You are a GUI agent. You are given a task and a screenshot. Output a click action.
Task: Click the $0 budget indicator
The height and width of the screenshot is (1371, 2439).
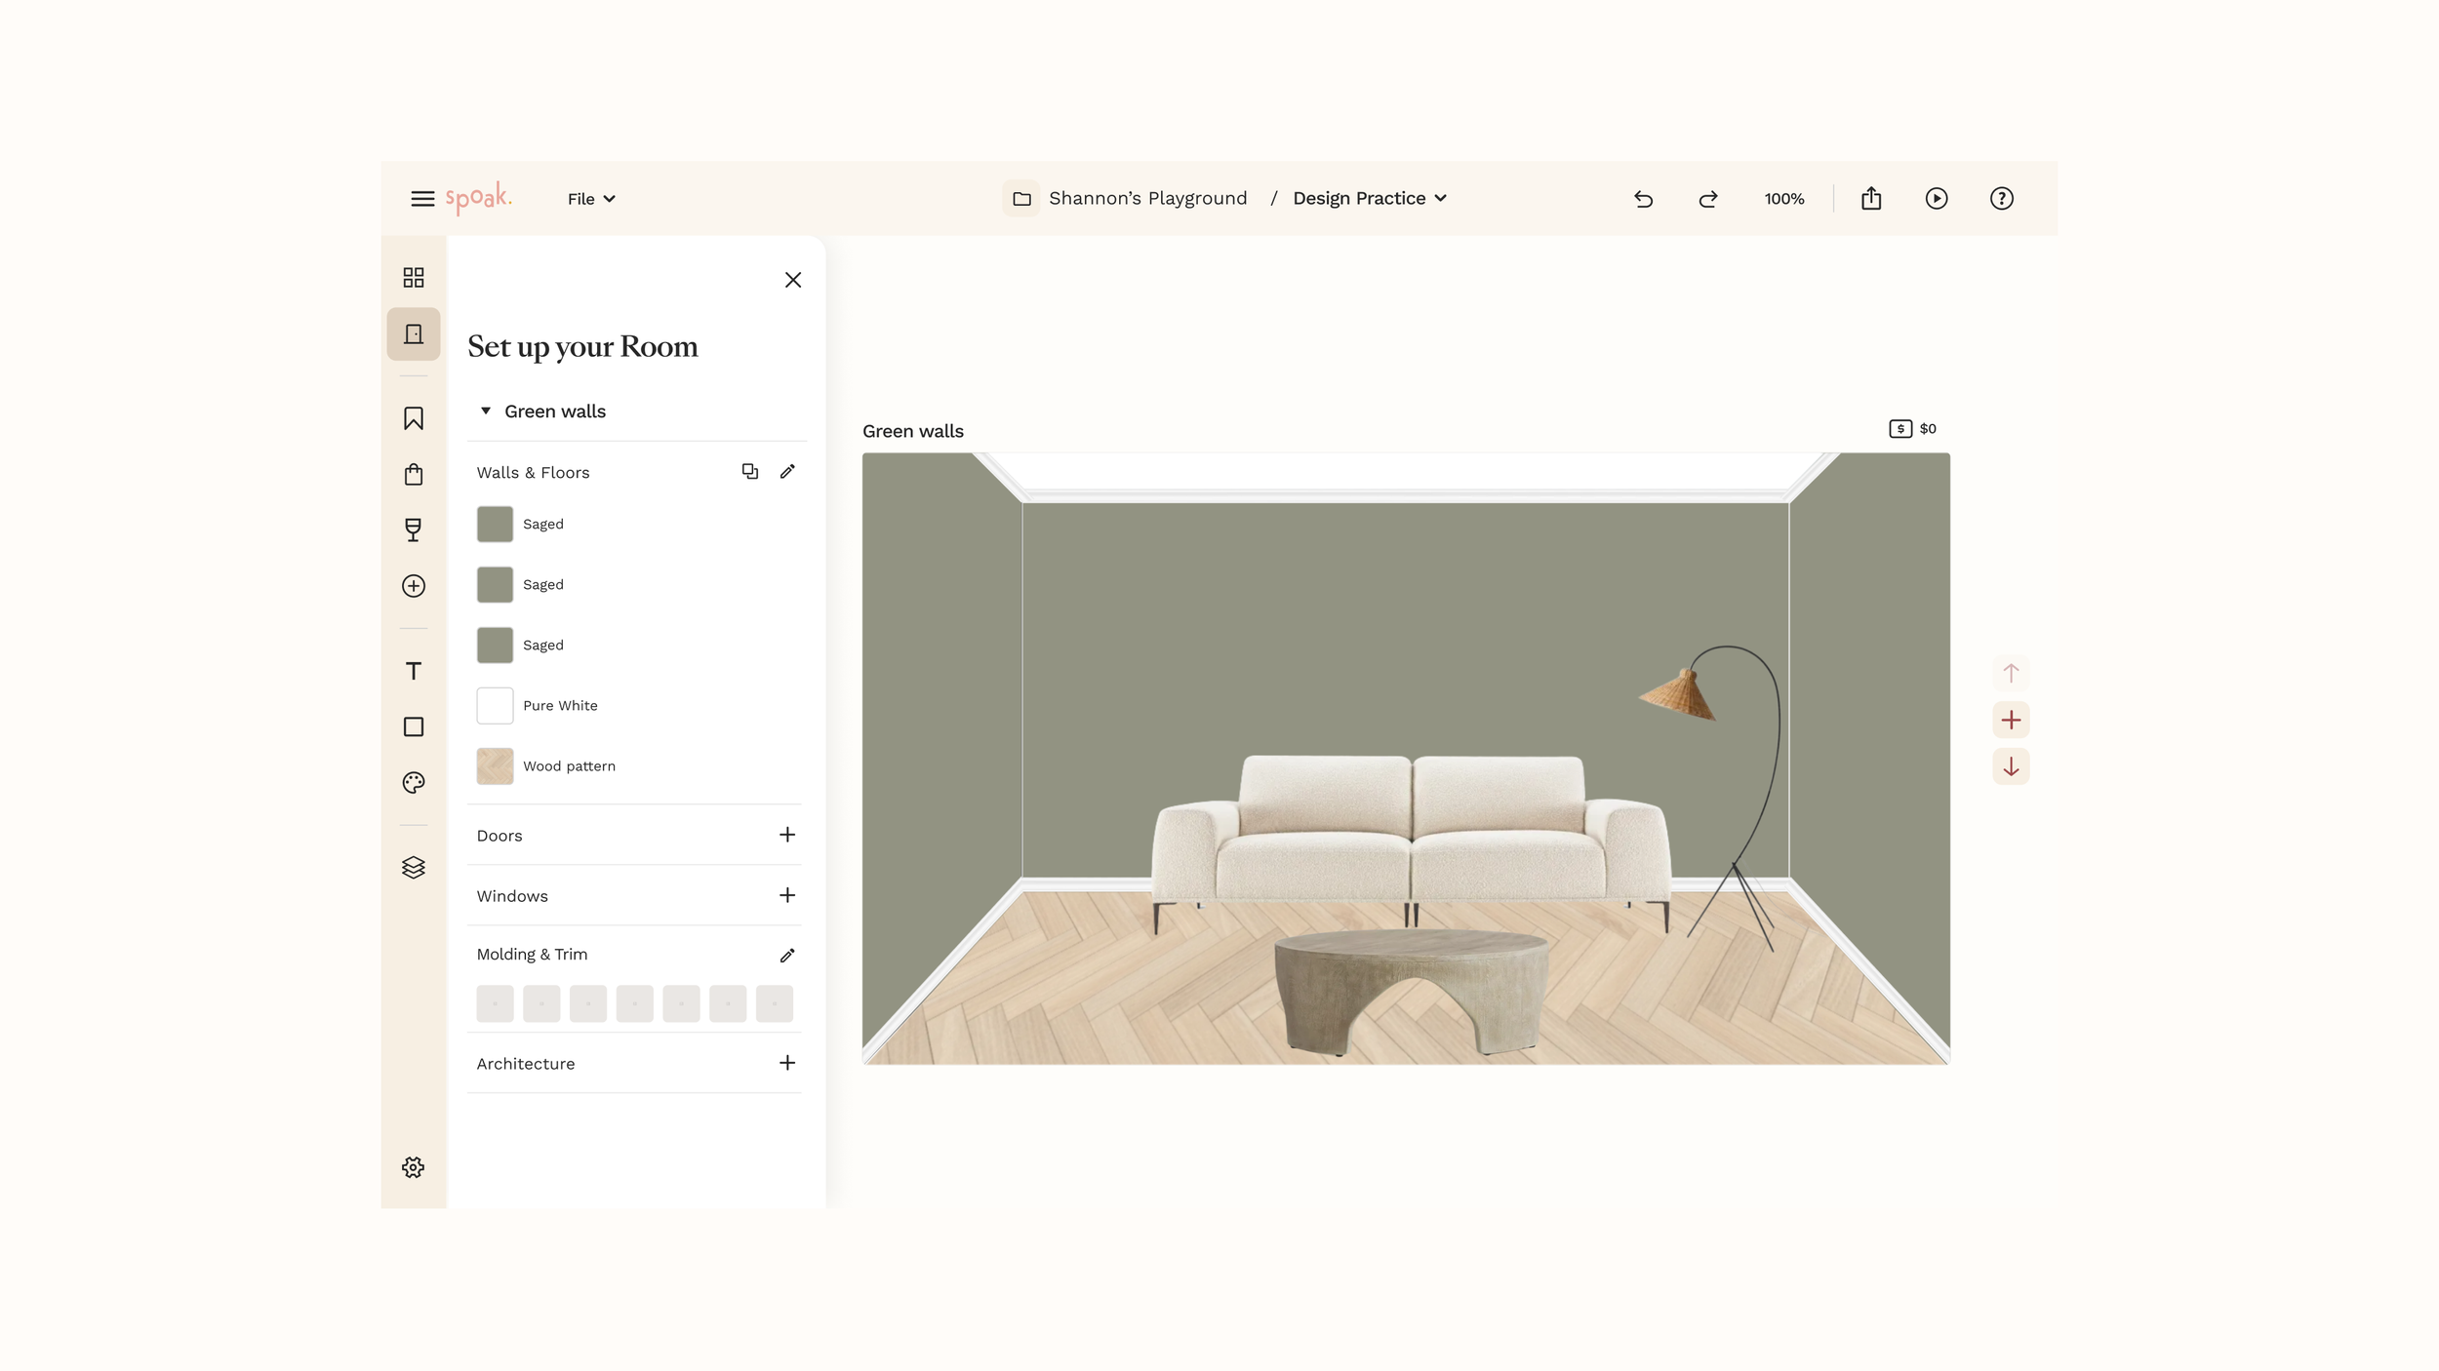pyautogui.click(x=1913, y=429)
